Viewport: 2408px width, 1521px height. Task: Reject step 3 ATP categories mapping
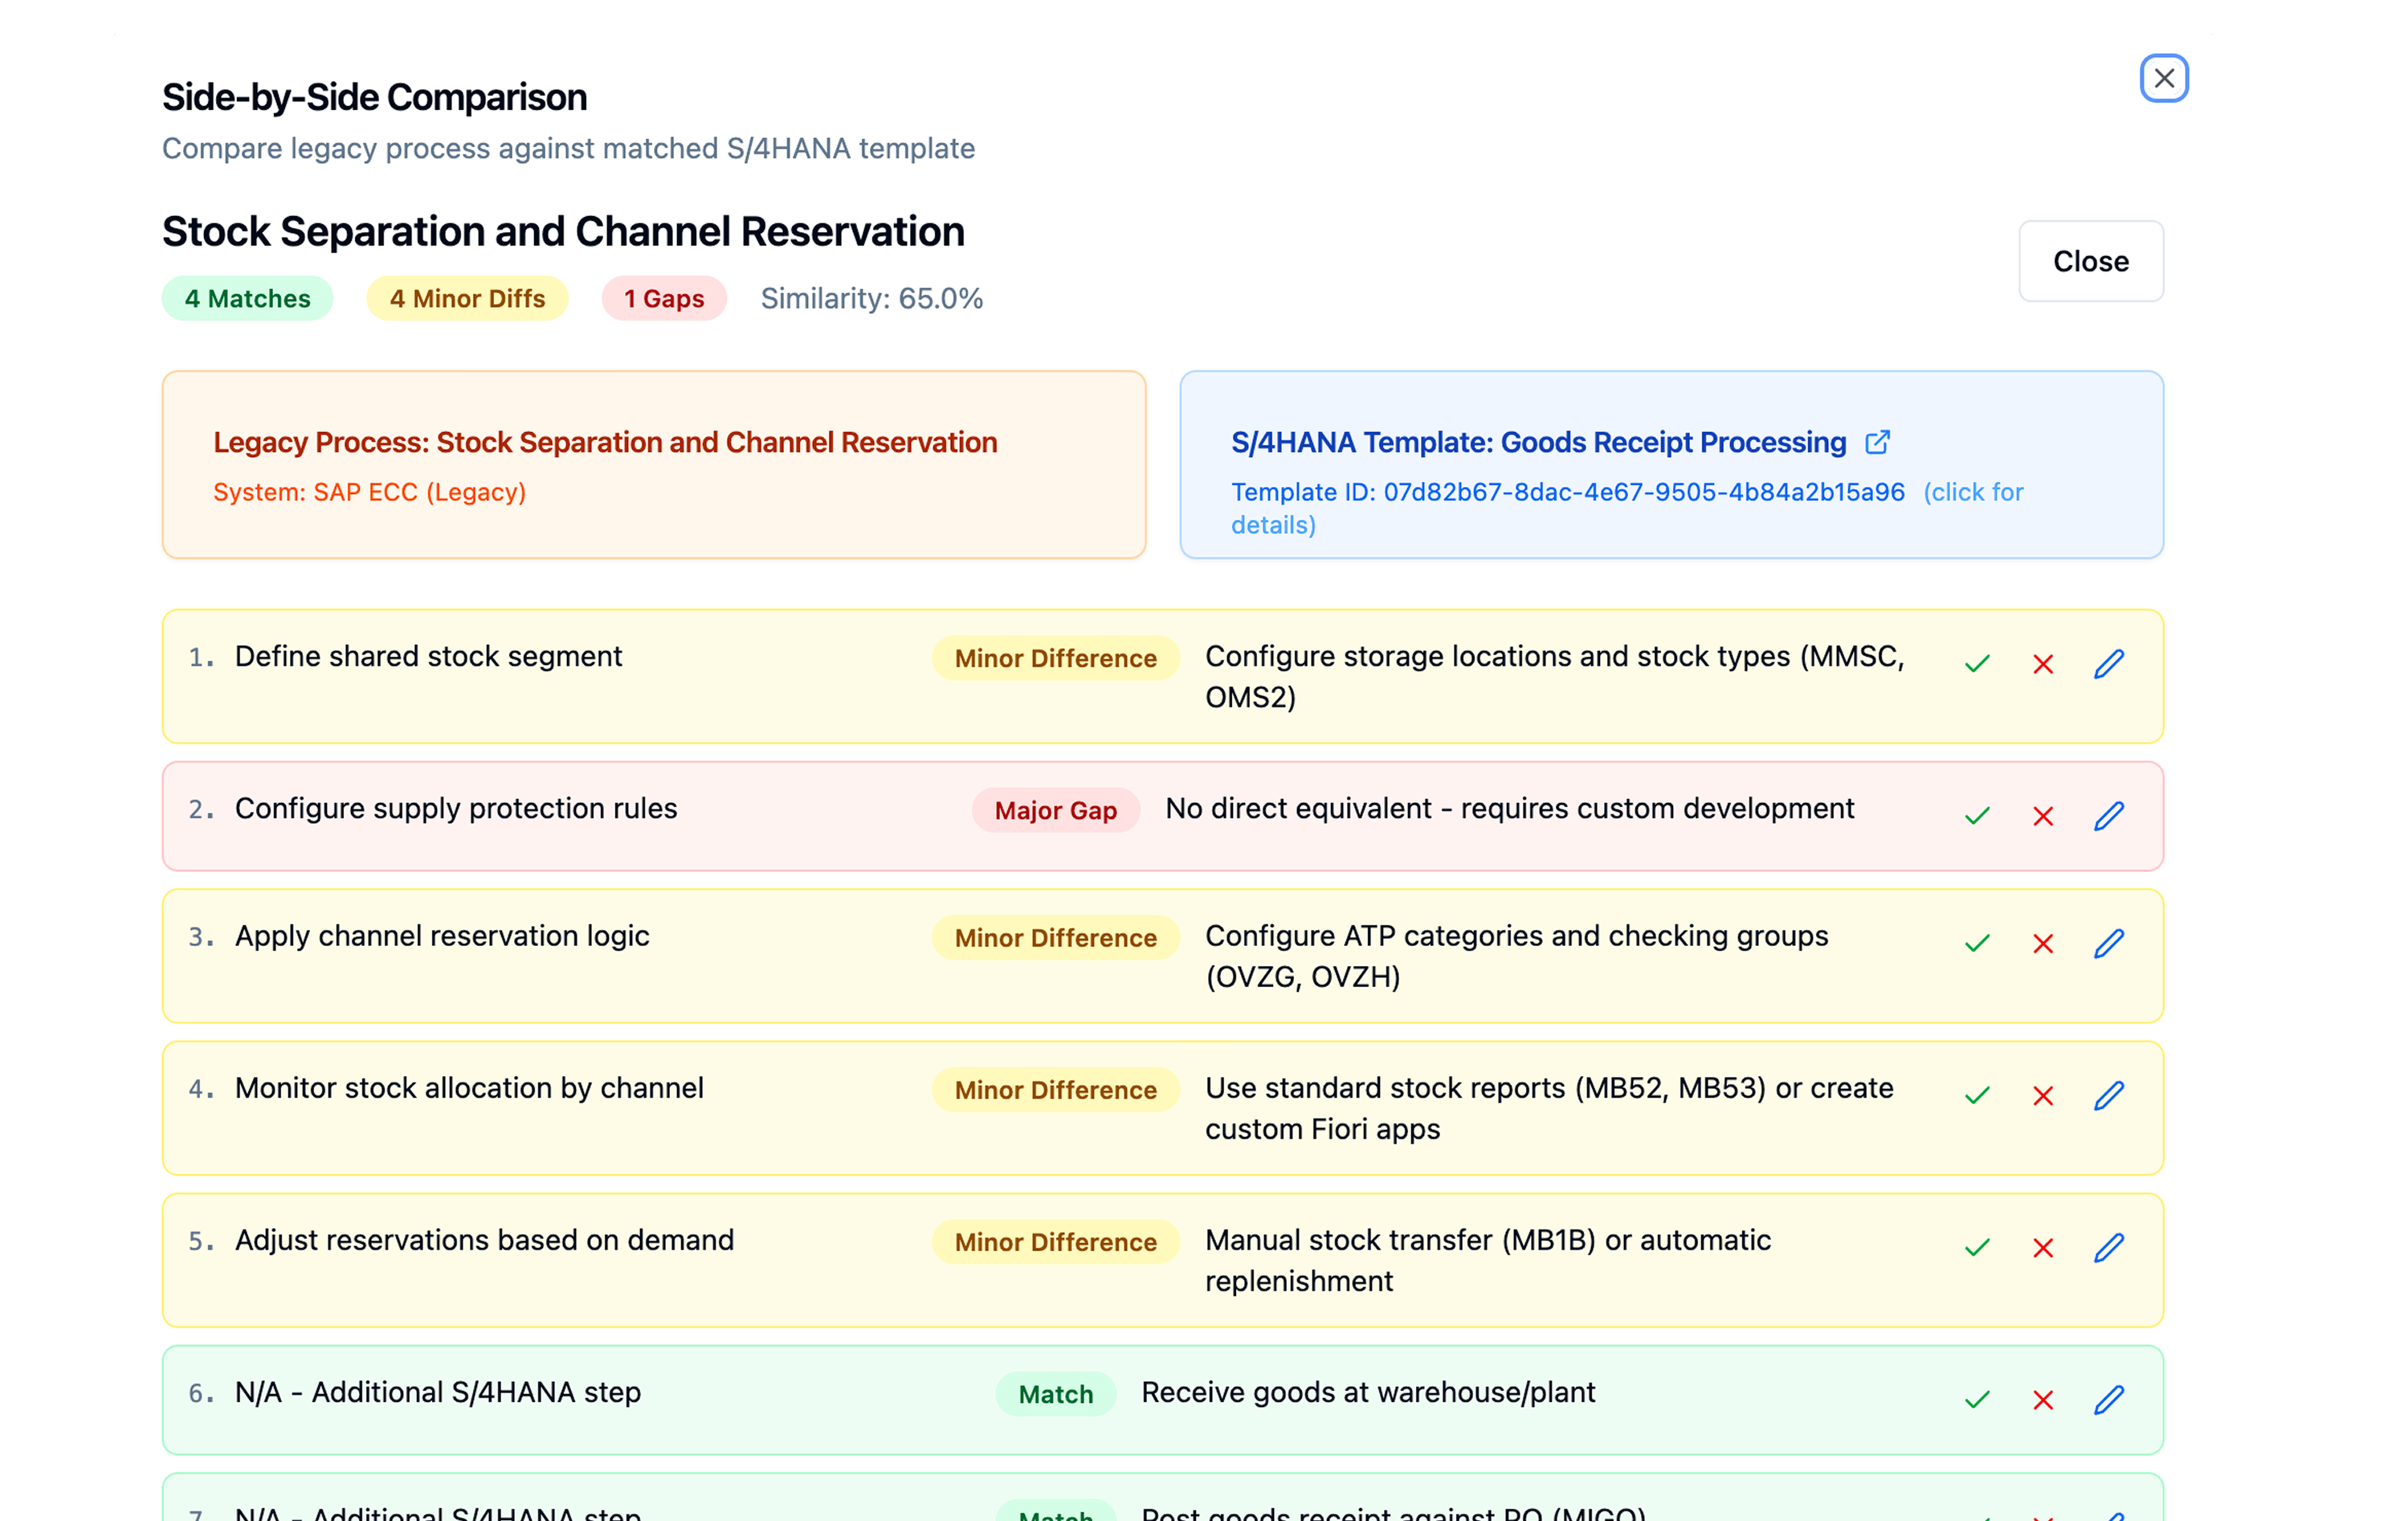[x=2043, y=943]
